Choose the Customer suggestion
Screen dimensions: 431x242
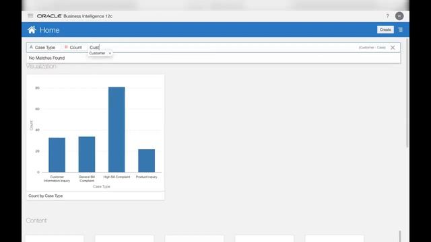[97, 53]
